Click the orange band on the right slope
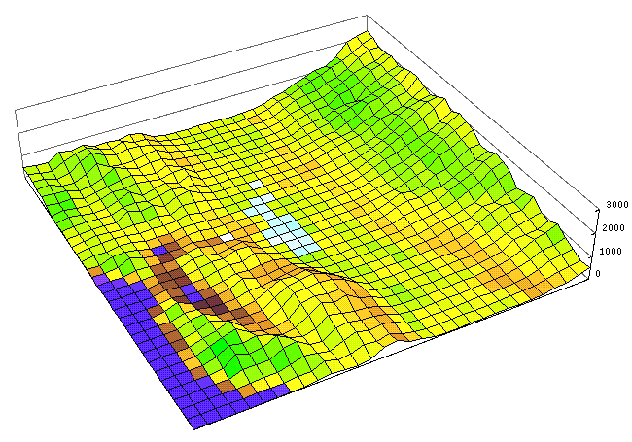This screenshot has width=632, height=442. (x=506, y=282)
